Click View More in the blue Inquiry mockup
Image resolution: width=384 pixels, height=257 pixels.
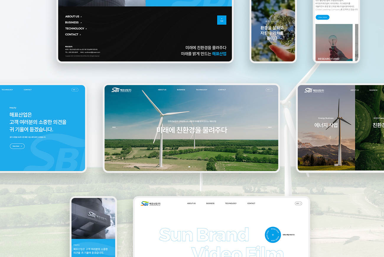tap(17, 146)
